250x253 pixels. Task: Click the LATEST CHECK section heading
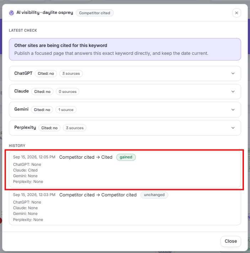point(23,30)
